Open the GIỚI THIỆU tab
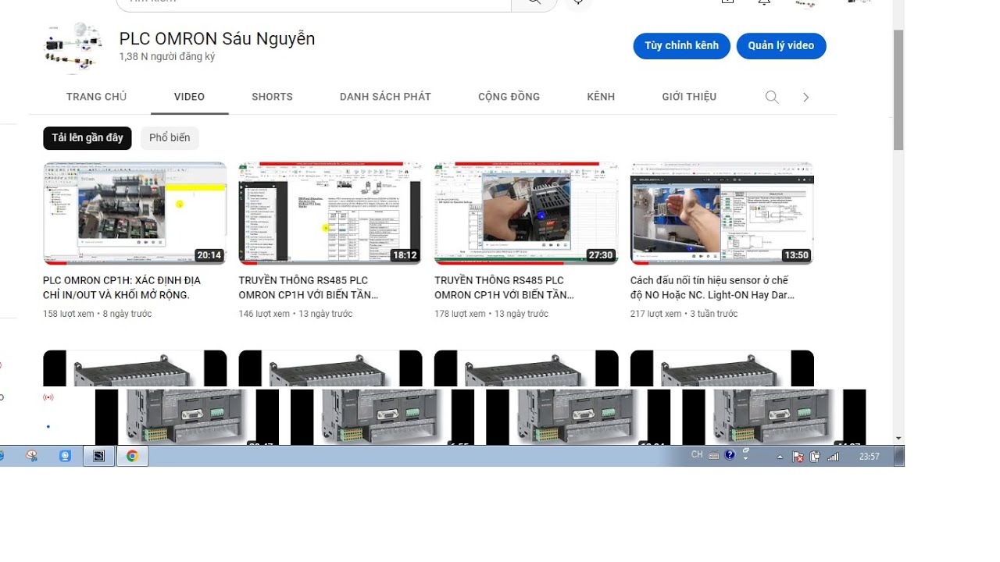This screenshot has height=562, width=1000. pos(689,97)
